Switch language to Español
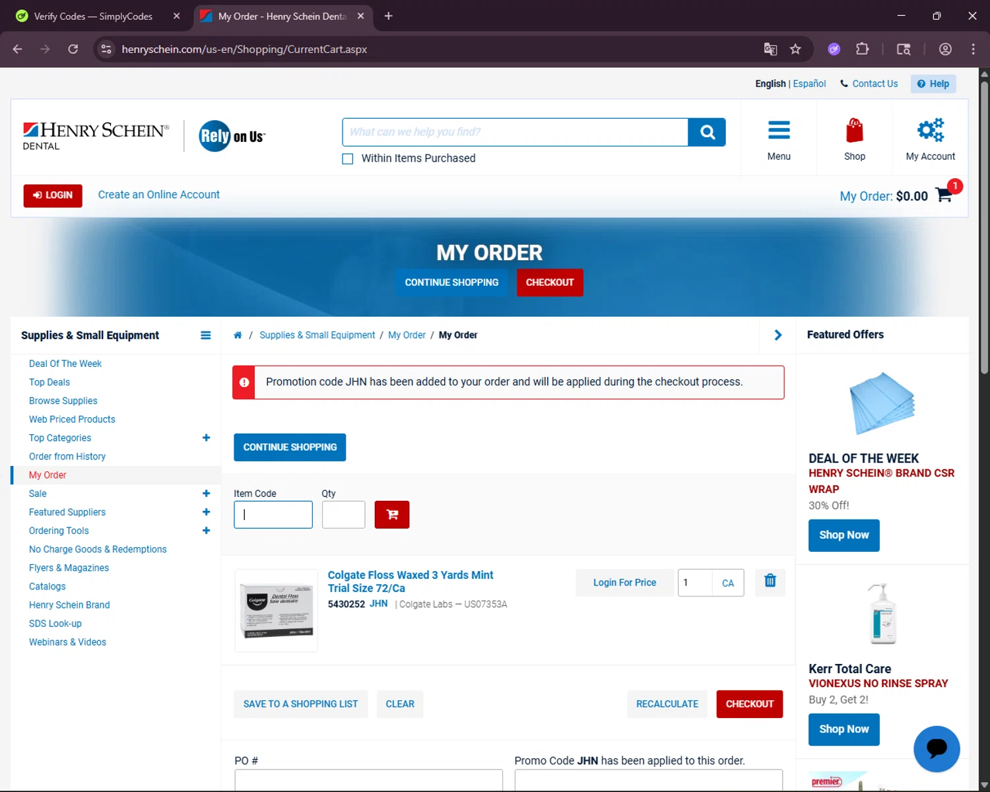 [809, 84]
